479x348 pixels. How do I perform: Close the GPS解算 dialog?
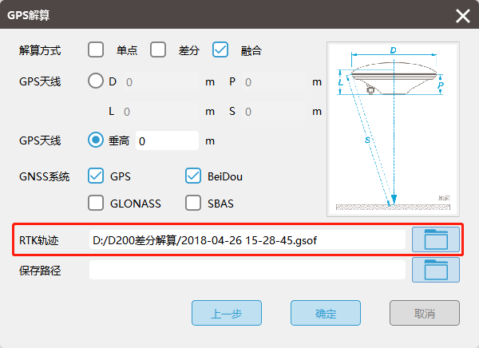pos(462,16)
